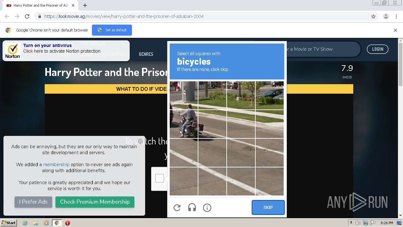Open the GENRES menu
403x227 pixels.
pyautogui.click(x=146, y=54)
